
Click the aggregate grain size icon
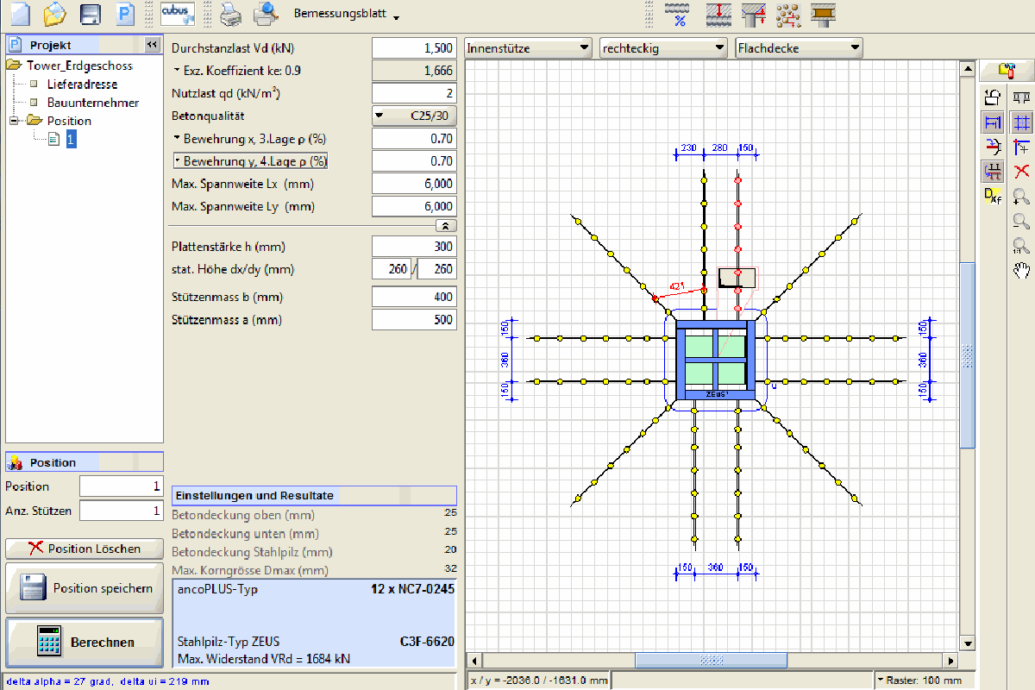[787, 14]
